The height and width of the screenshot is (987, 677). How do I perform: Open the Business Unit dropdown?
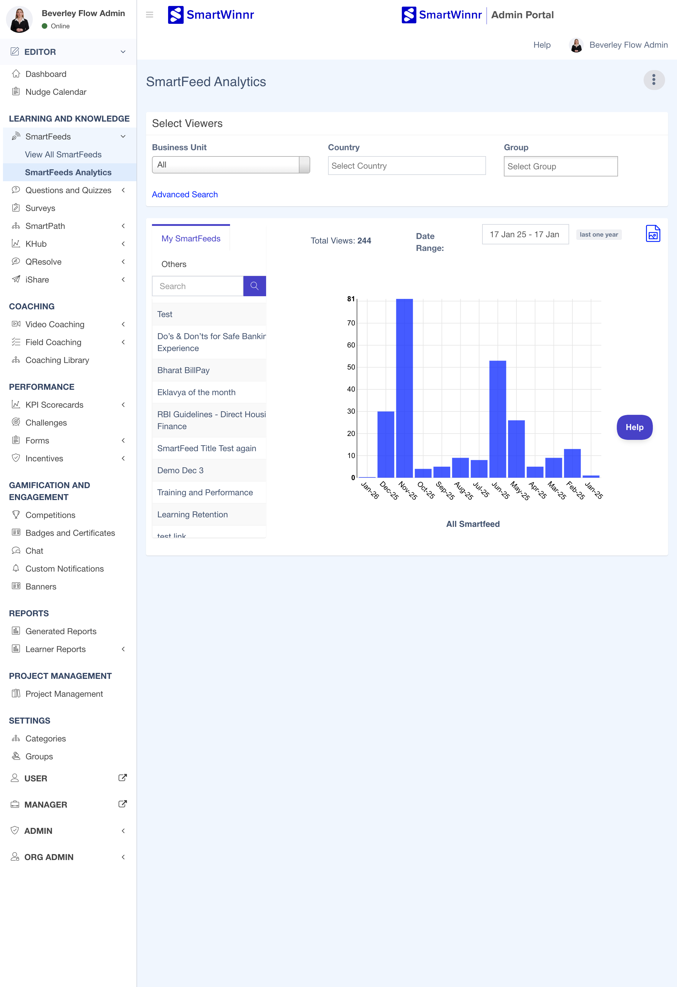click(231, 165)
